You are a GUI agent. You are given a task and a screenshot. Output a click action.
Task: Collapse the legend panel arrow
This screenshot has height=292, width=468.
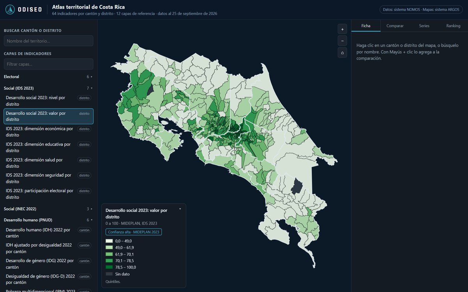[180, 209]
